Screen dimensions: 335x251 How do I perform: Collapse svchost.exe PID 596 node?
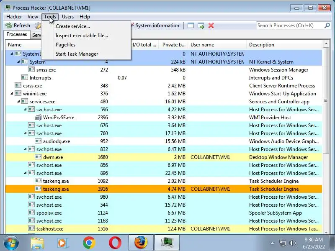pyautogui.click(x=25, y=109)
